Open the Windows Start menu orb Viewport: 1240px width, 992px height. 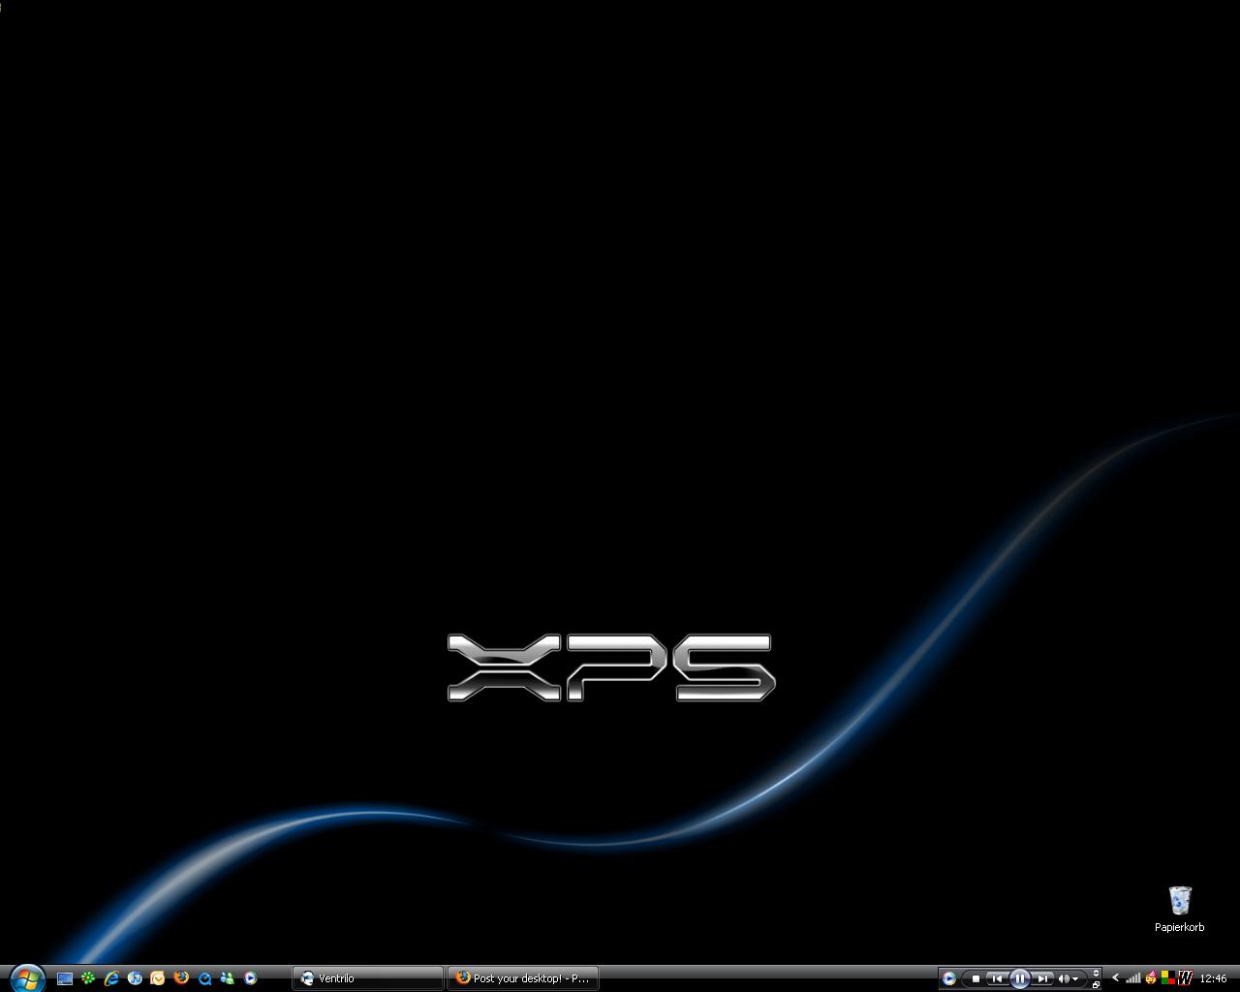(x=26, y=977)
